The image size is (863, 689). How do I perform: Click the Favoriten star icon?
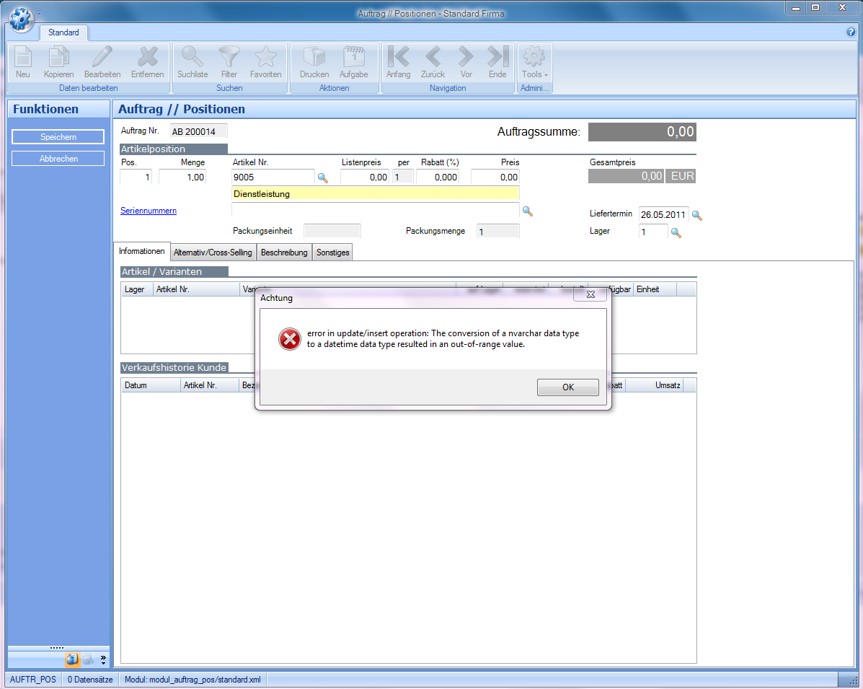pyautogui.click(x=266, y=58)
